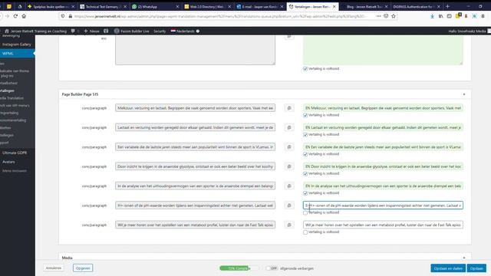Open Ultimate GDPR in the sidebar

click(x=15, y=153)
